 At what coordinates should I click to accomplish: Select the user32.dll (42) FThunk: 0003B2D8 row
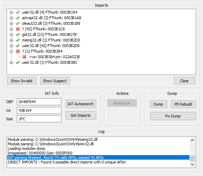pyautogui.click(x=51, y=46)
